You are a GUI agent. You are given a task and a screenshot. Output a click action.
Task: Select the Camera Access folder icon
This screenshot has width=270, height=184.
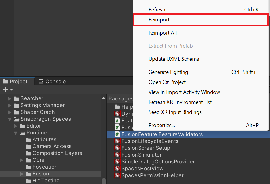(28, 147)
